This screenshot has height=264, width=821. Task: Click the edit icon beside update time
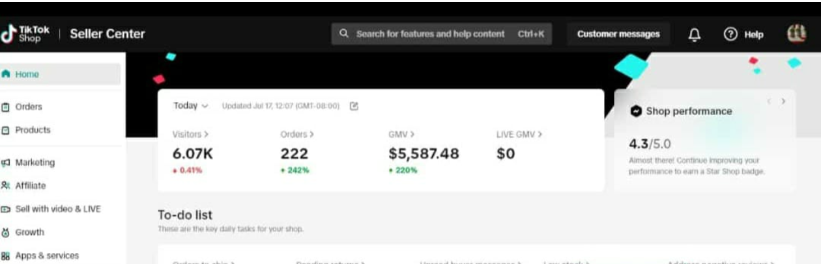[354, 106]
